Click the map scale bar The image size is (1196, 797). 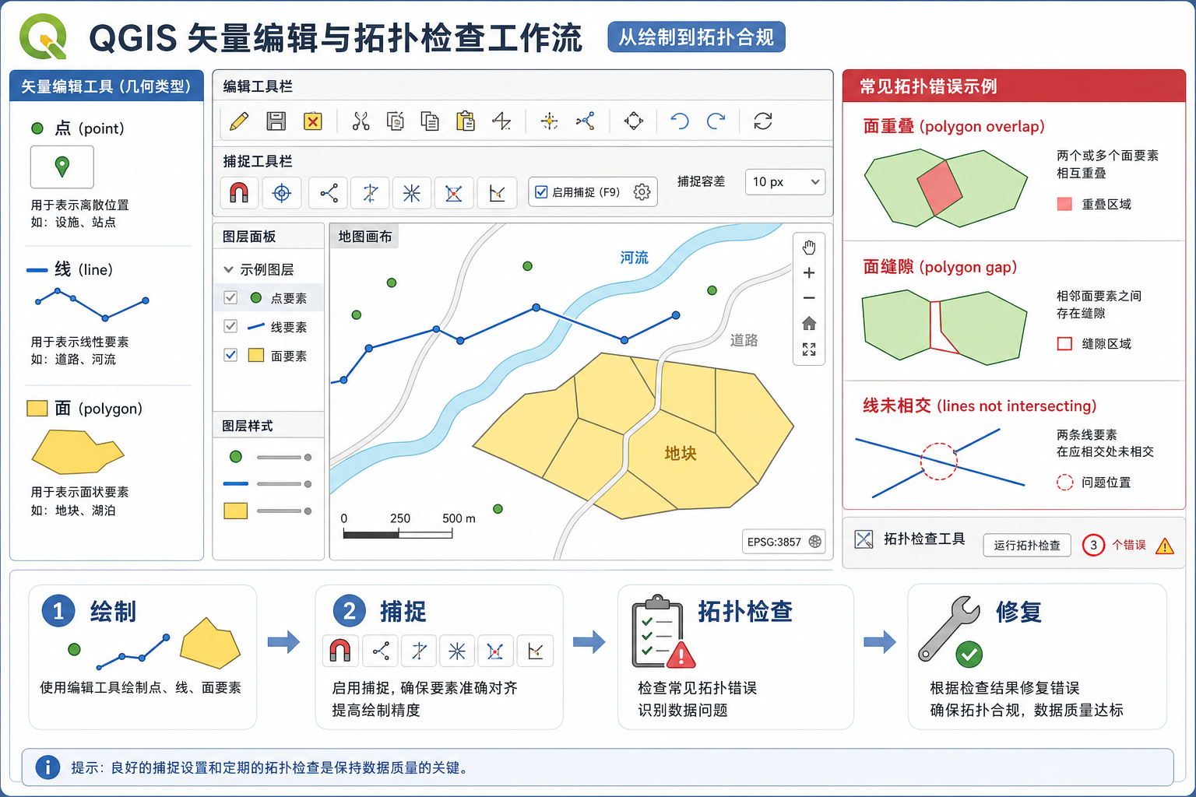[x=398, y=534]
